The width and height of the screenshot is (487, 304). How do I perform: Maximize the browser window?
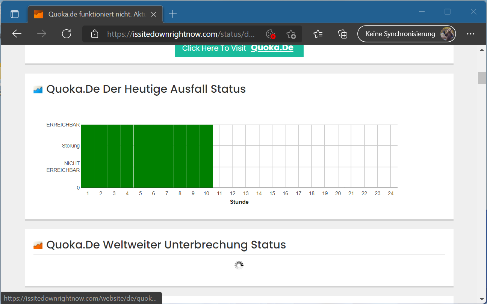point(448,12)
